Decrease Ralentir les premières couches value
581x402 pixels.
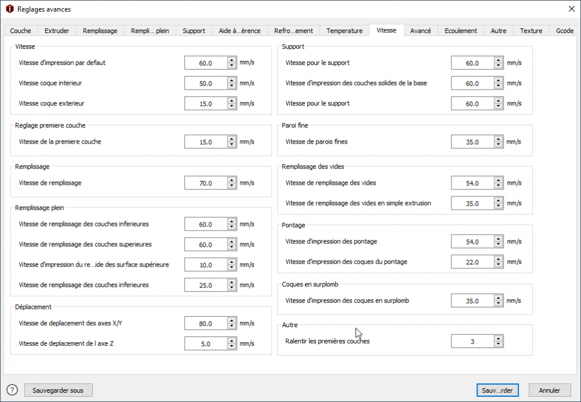click(x=498, y=344)
